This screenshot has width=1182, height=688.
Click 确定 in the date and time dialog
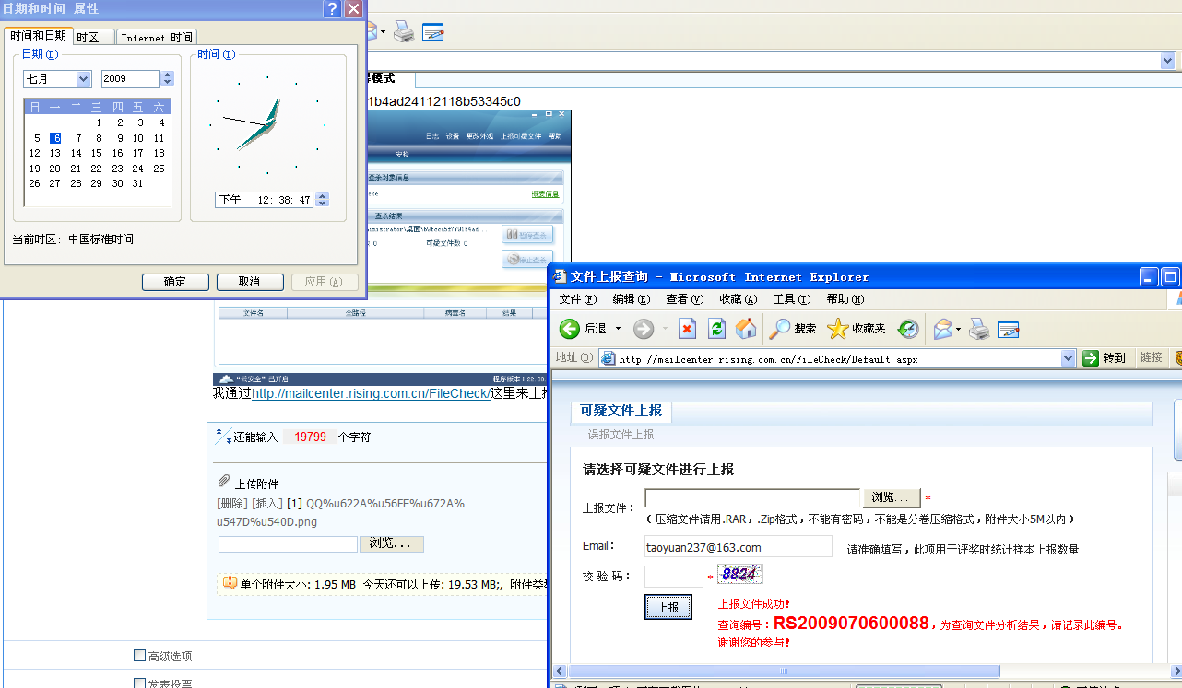tap(175, 282)
